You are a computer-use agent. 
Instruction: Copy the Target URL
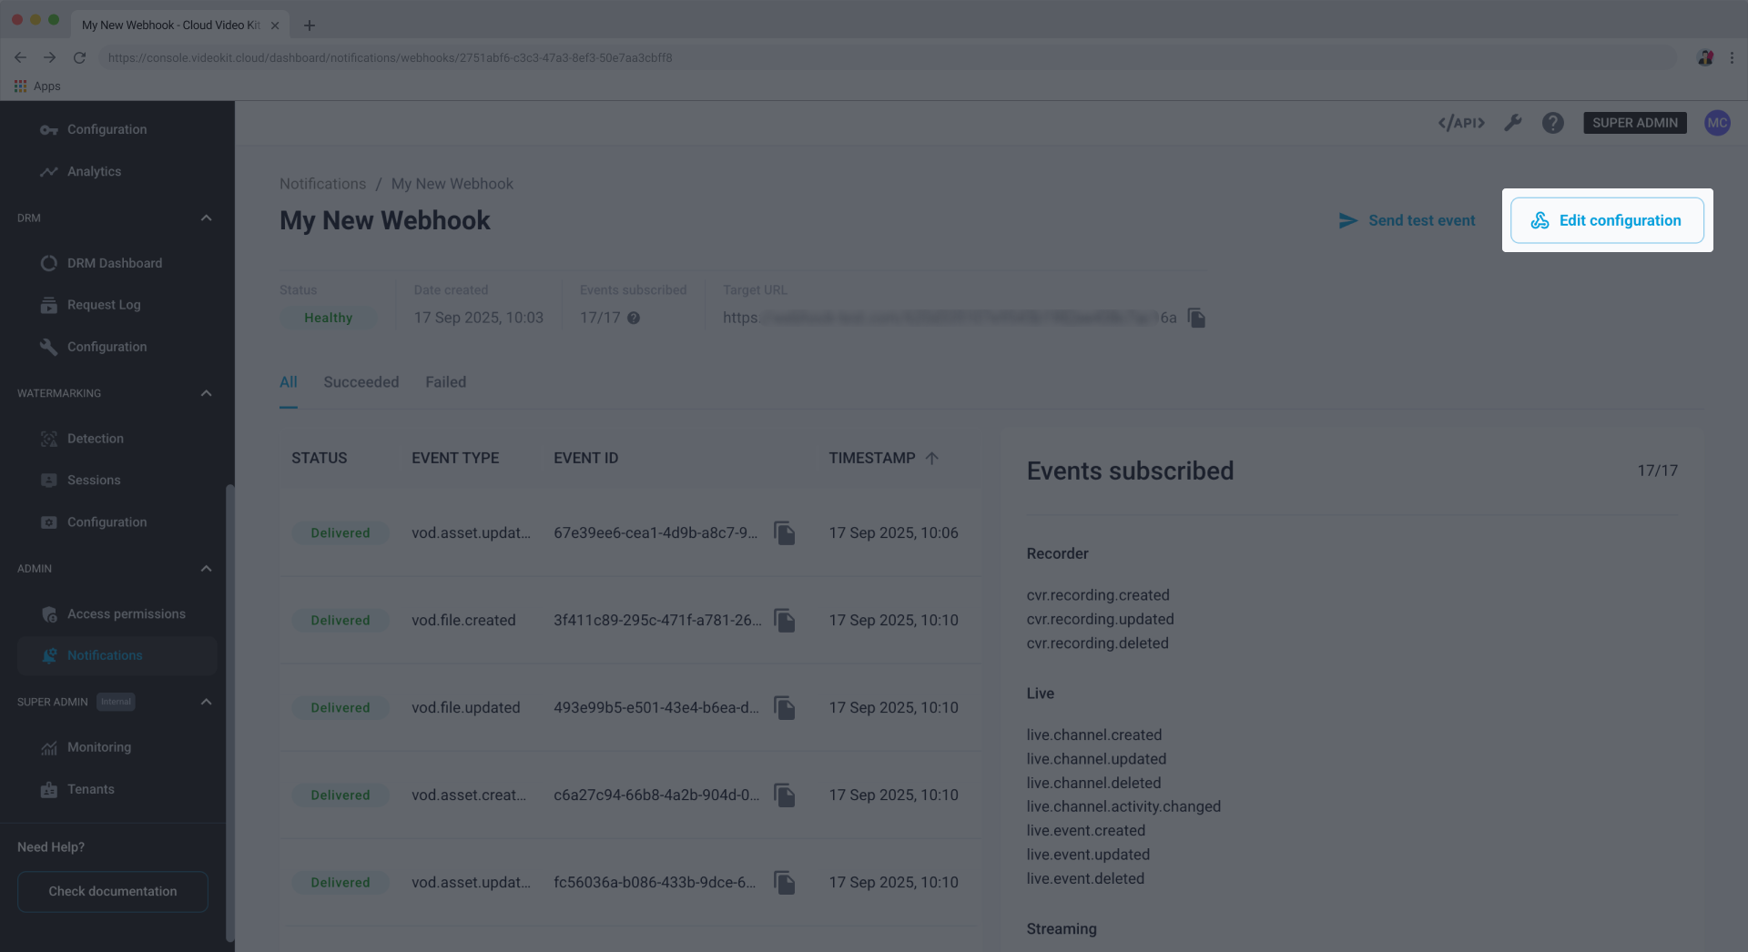(x=1196, y=318)
